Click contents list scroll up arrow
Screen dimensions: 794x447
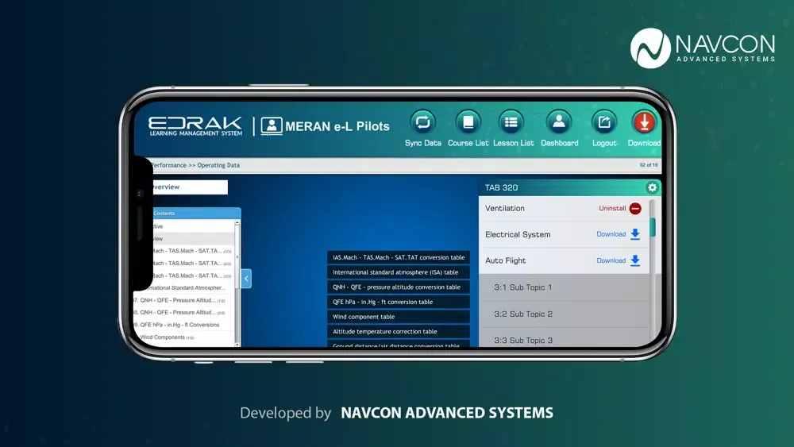click(237, 223)
